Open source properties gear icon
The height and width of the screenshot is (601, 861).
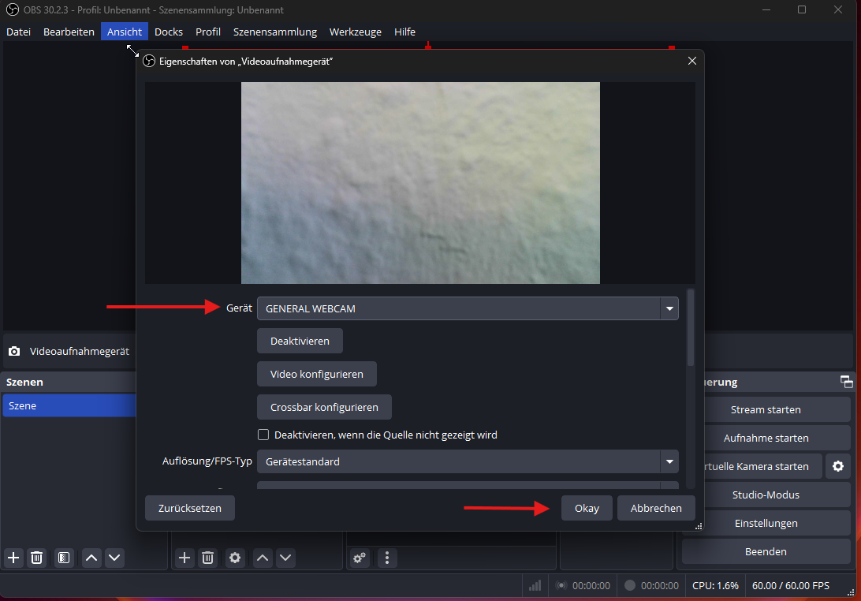tap(234, 558)
